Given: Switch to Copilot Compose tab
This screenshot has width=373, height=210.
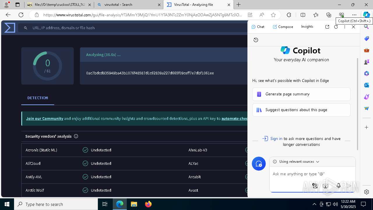Looking at the screenshot, I should click(283, 27).
